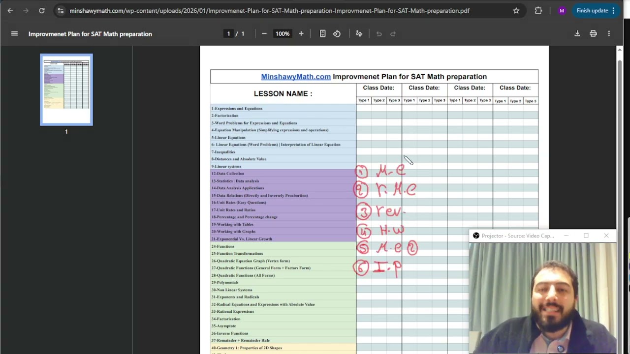Click the page number field

[x=228, y=34]
